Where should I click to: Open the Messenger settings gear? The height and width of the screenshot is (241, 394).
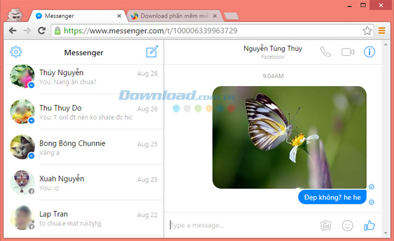click(16, 52)
